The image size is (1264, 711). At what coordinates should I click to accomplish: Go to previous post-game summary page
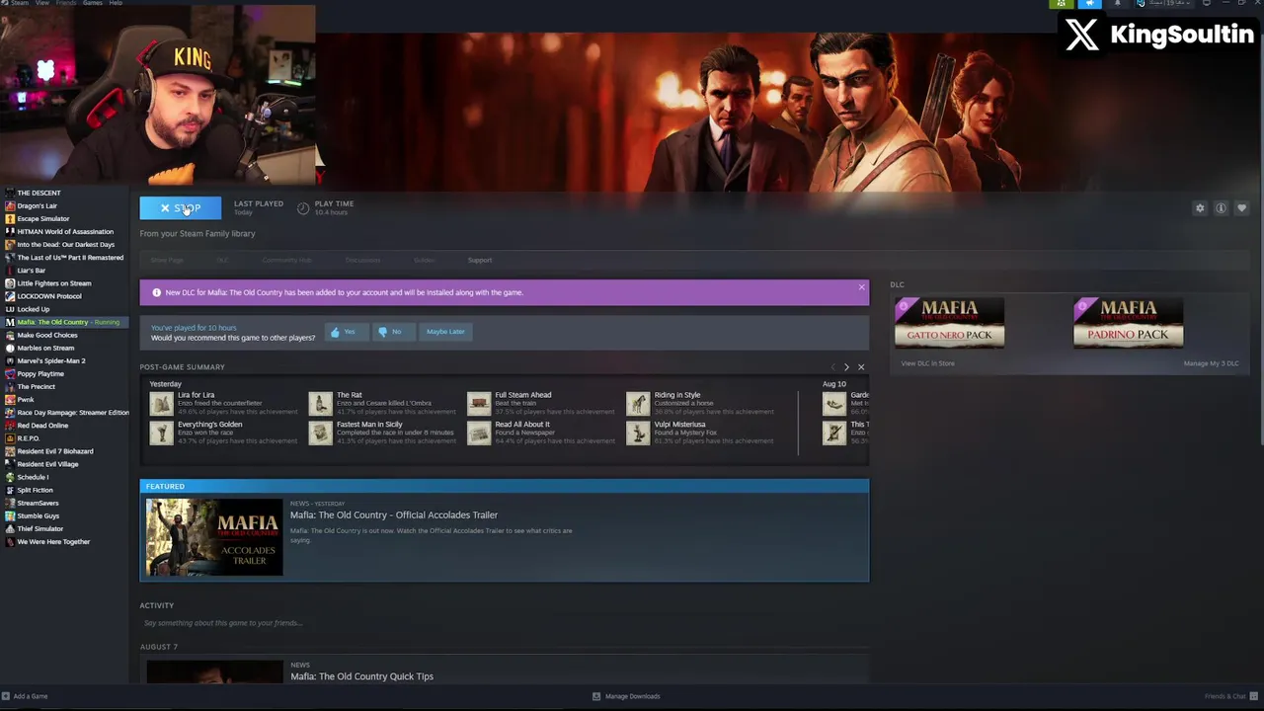(x=832, y=367)
